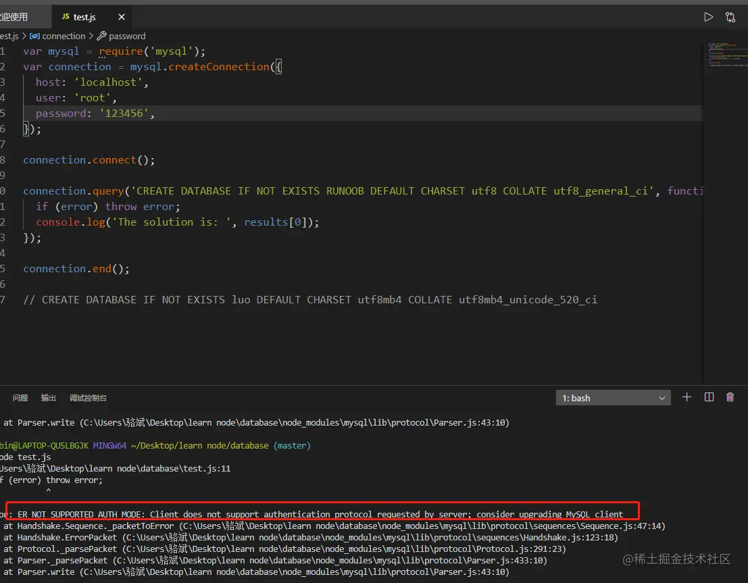Click the ER_NOT_SUPPORTED_AUTH_MODE error message
Viewport: 748px width, 583px height.
point(320,514)
